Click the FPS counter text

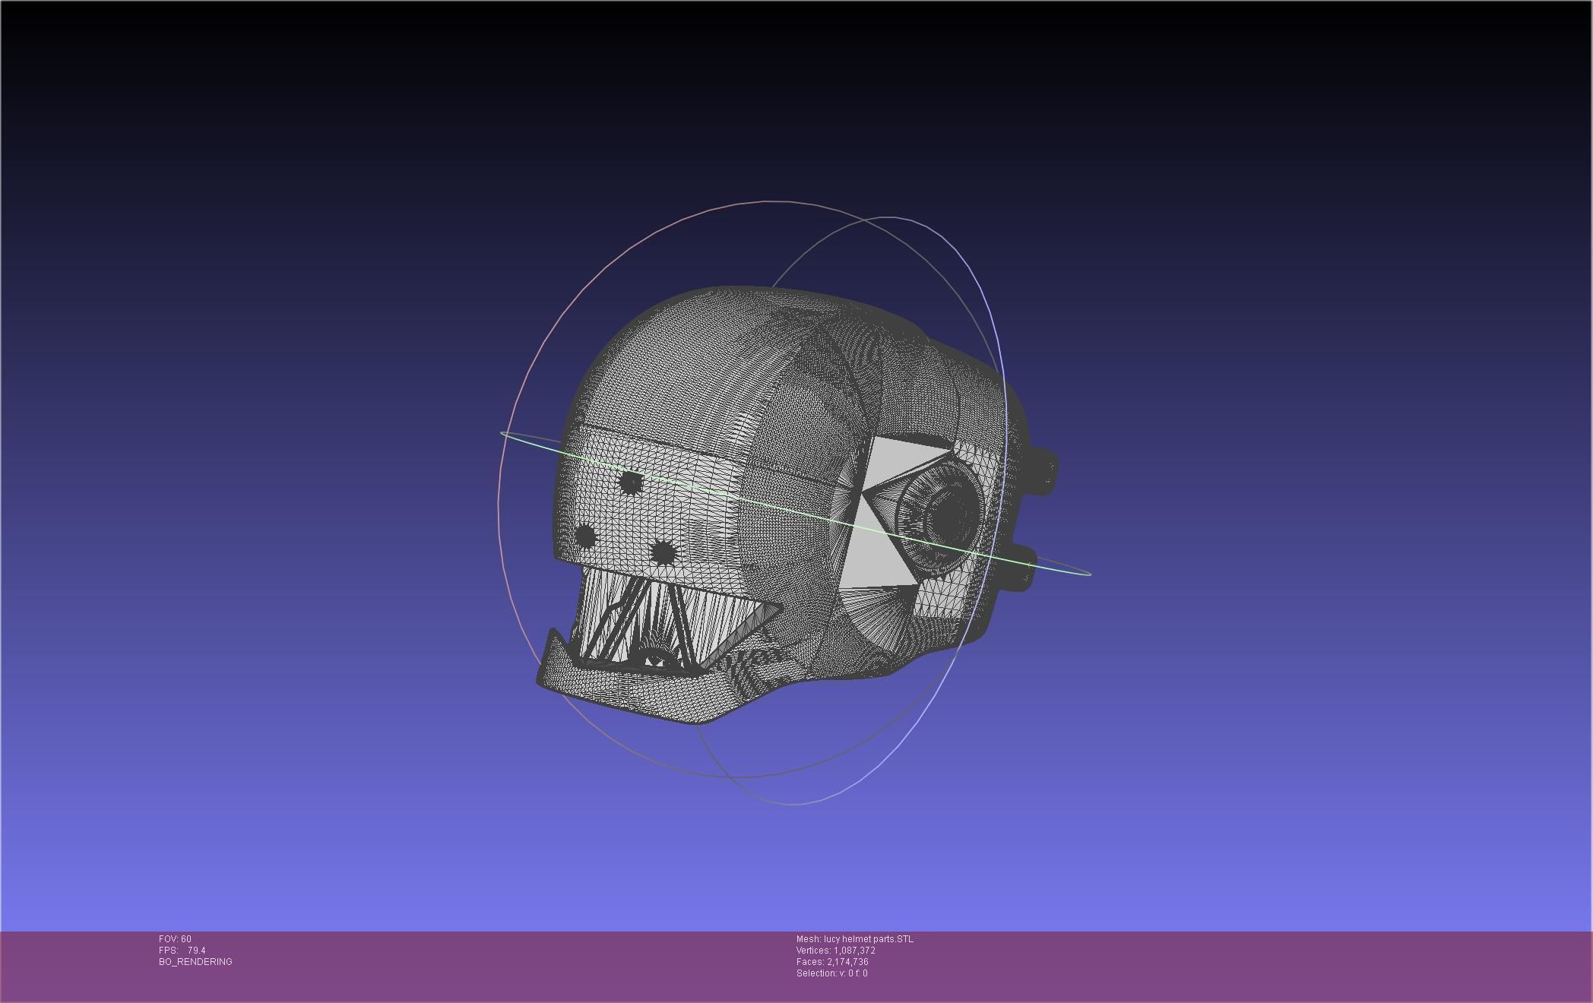coord(182,951)
